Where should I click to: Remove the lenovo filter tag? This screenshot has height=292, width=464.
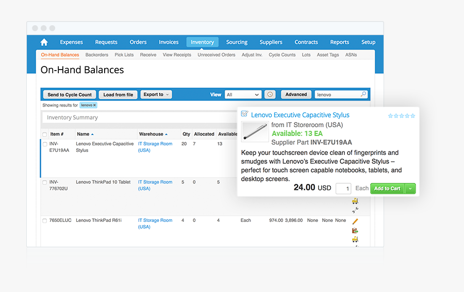tap(94, 105)
